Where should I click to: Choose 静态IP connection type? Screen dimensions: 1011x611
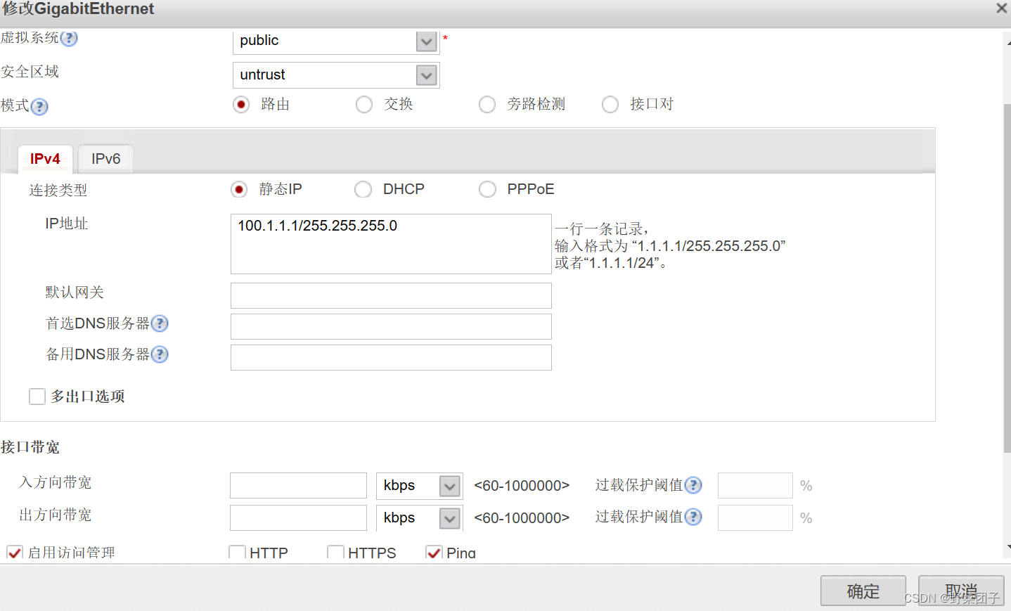[239, 189]
